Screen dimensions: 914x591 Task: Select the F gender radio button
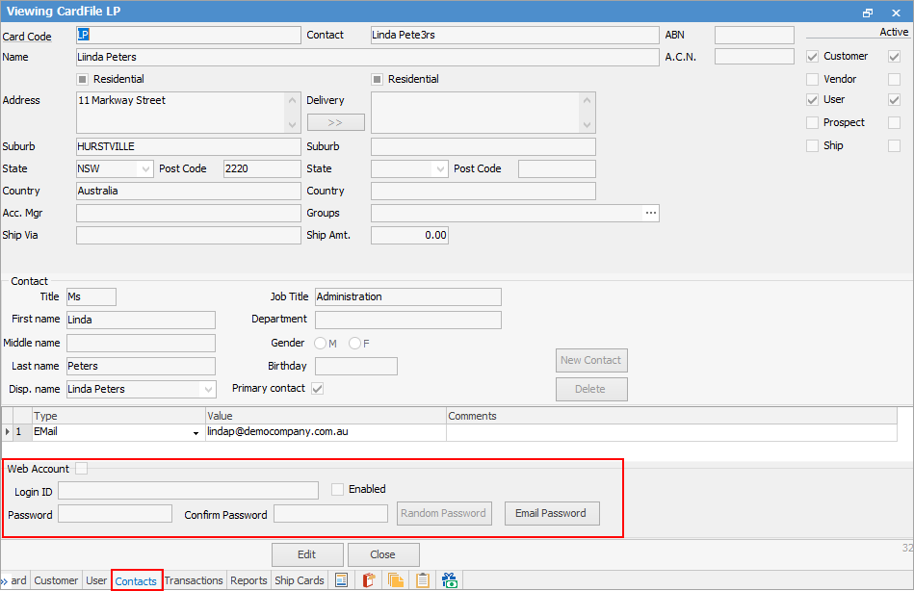[x=355, y=343]
